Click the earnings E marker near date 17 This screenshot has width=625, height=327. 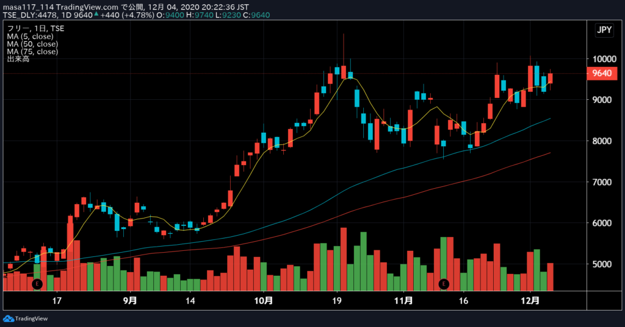pos(37,284)
